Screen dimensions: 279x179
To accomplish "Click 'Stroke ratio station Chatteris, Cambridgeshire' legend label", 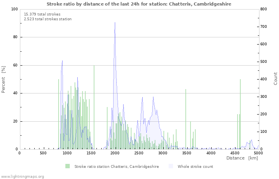I will point(116,167).
